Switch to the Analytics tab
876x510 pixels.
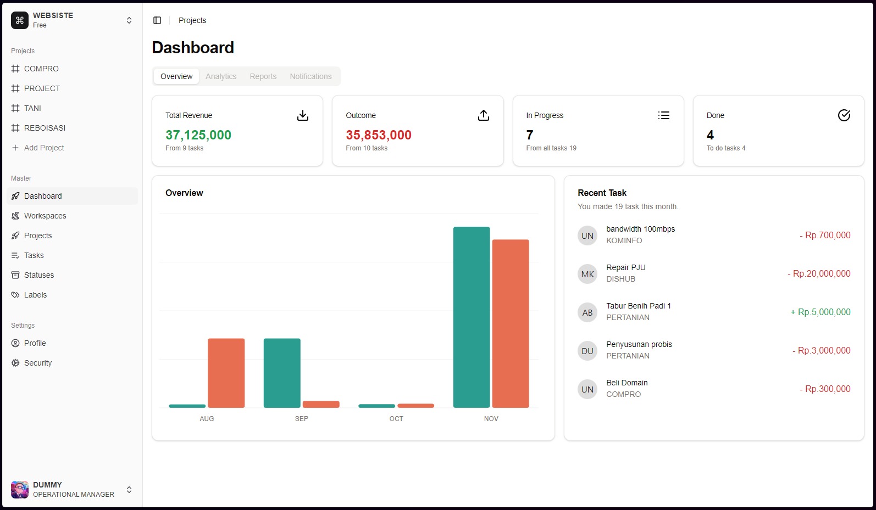[x=221, y=76]
